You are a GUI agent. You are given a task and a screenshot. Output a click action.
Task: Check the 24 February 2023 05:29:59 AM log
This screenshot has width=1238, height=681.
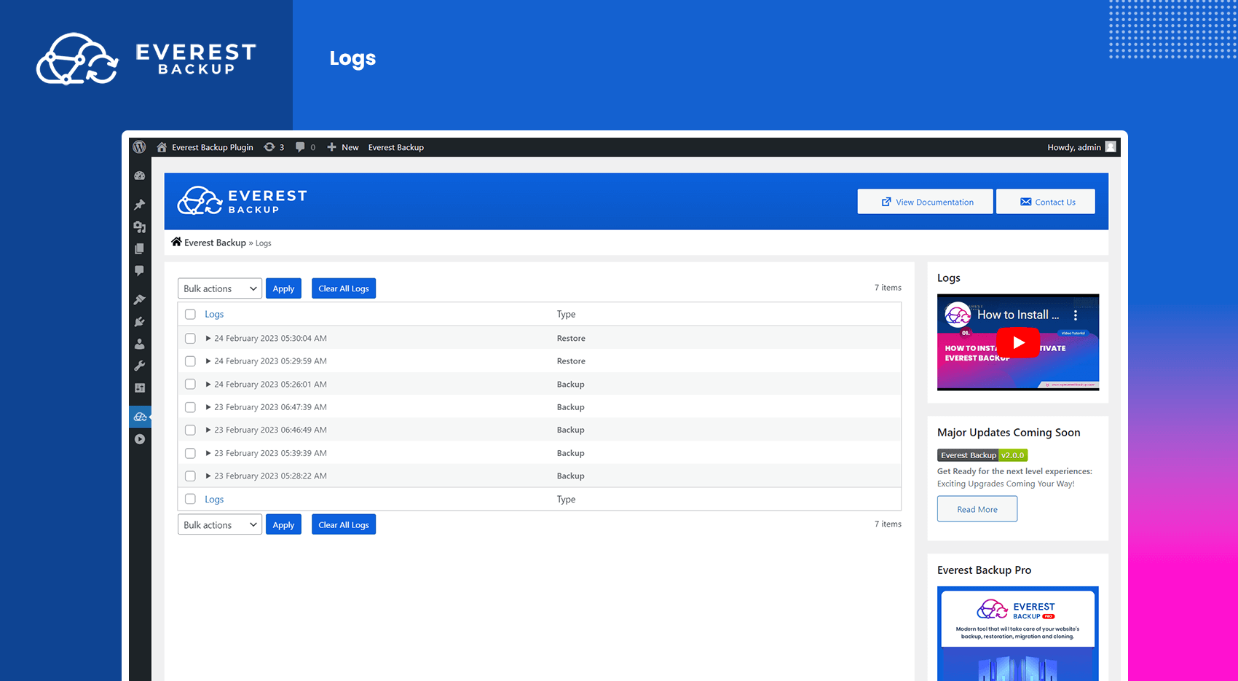click(x=190, y=361)
